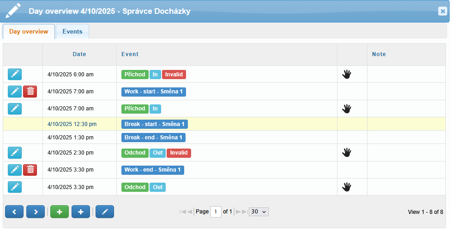Screen dimensions: 451x230
Task: Edit the 6:00 am Příchod entry
Action: point(15,74)
